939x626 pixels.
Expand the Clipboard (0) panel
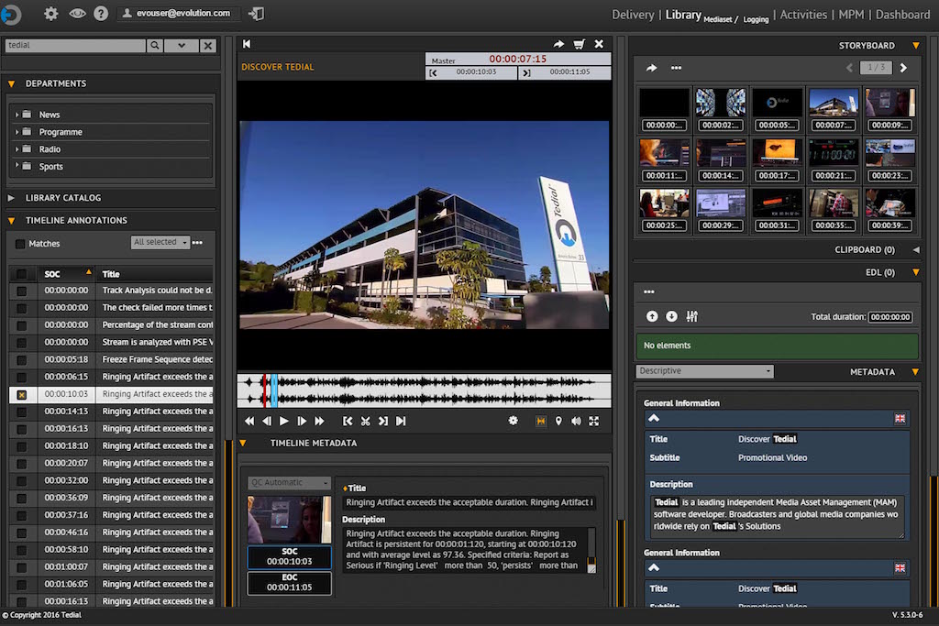coord(916,249)
